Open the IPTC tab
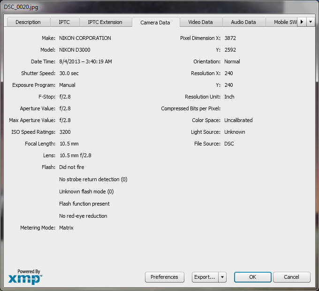Image resolution: width=319 pixels, height=291 pixels. click(x=64, y=22)
